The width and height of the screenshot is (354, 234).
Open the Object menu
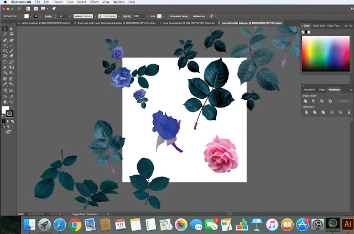pos(58,2)
